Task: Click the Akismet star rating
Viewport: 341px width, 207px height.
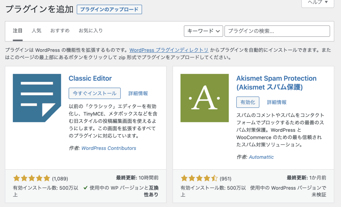Action: coord(199,178)
